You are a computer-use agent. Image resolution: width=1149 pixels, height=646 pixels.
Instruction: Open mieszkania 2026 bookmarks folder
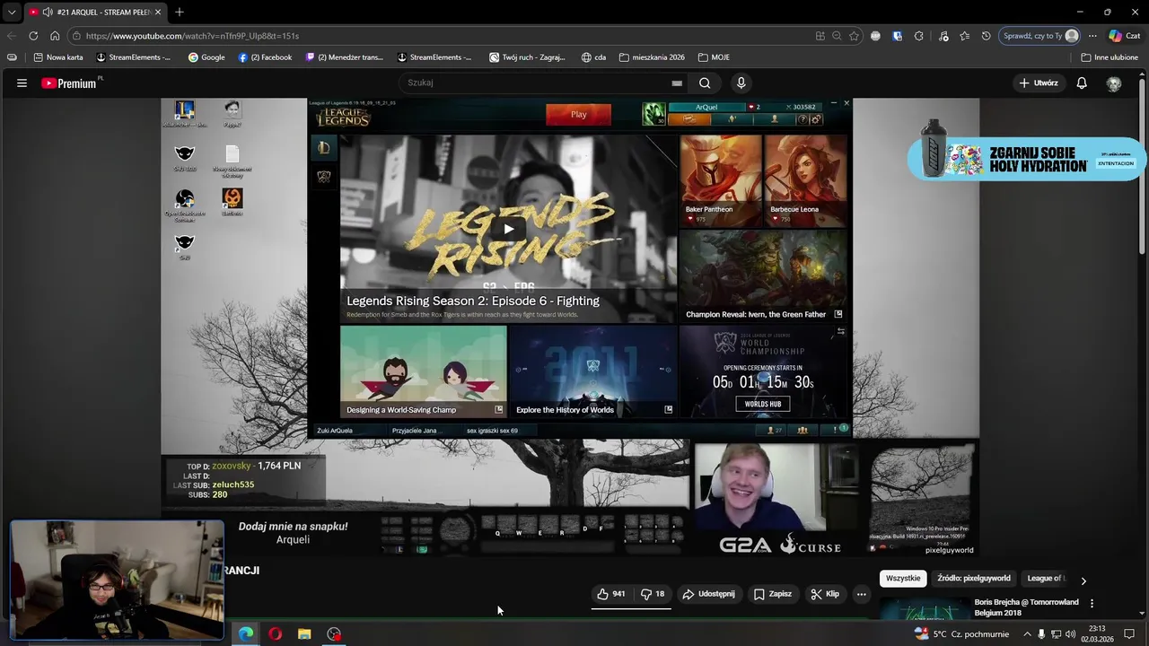[x=651, y=57]
